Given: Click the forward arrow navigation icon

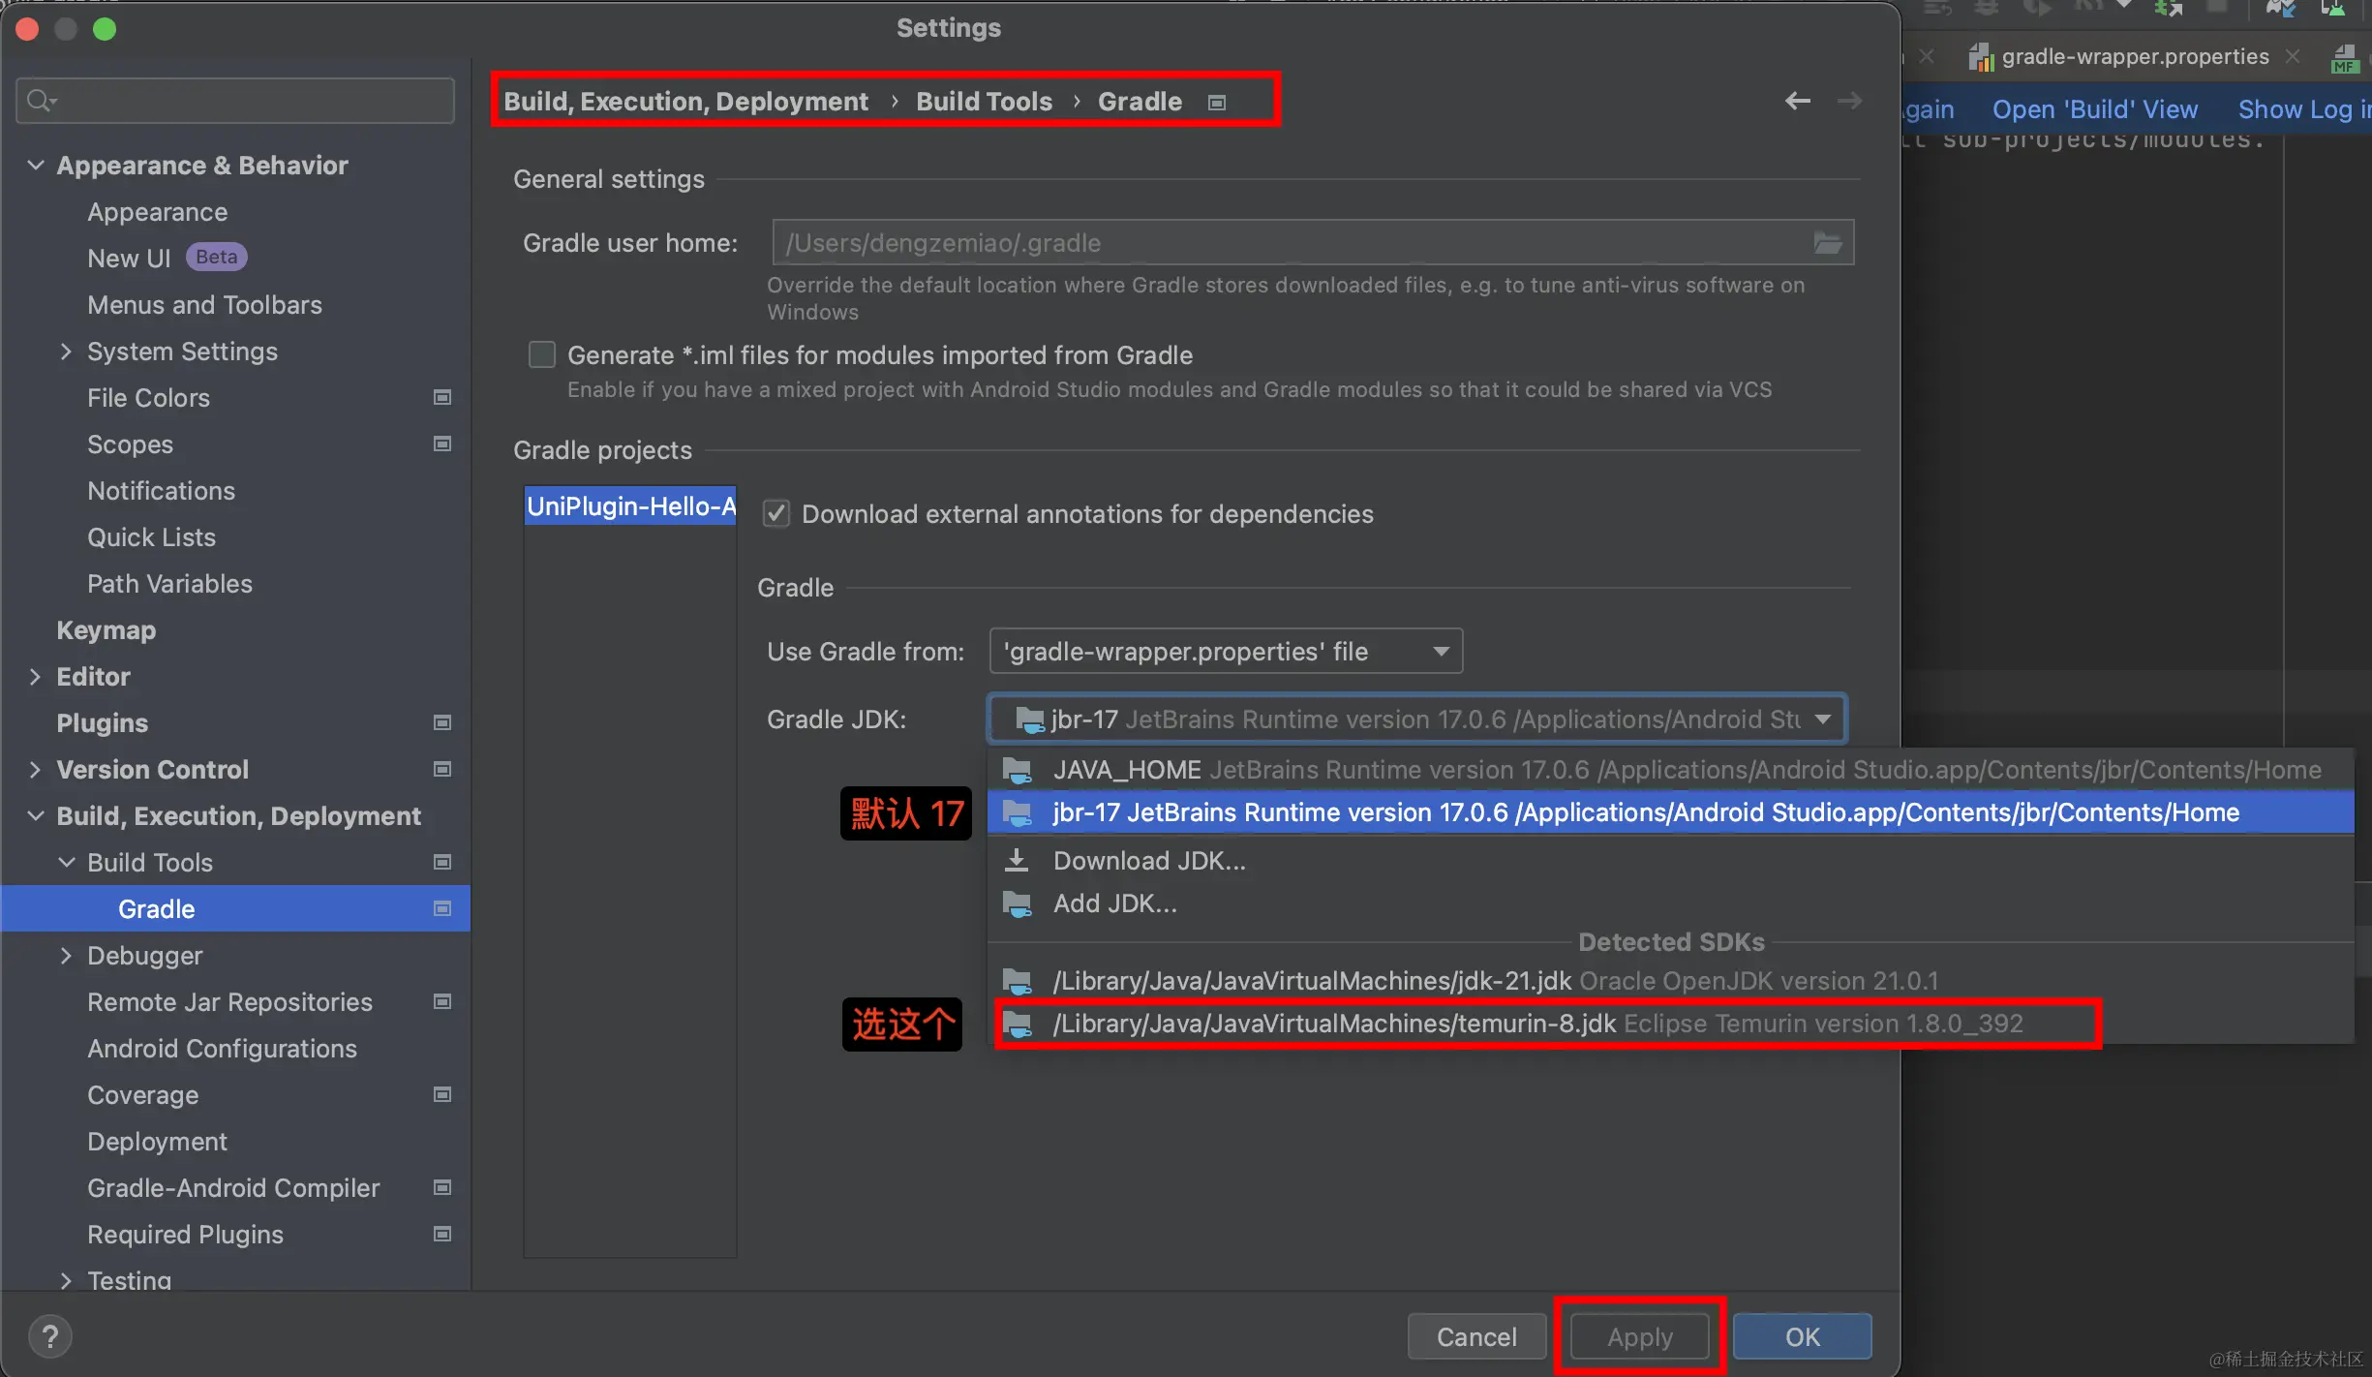Looking at the screenshot, I should pyautogui.click(x=1849, y=101).
